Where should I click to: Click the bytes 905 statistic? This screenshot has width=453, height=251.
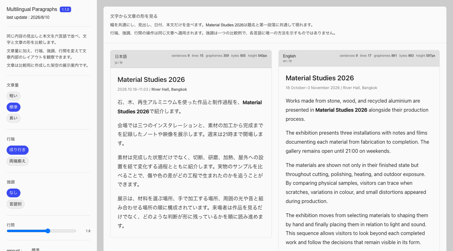238,56
